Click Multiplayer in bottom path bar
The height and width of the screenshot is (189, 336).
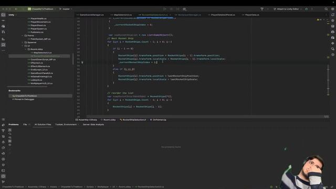pos(103,187)
